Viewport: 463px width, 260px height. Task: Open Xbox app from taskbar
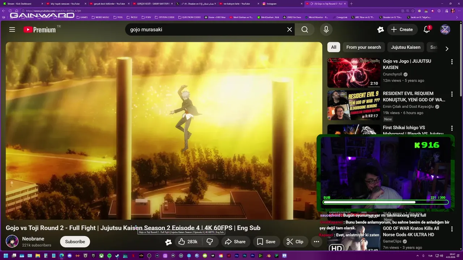pos(102,256)
